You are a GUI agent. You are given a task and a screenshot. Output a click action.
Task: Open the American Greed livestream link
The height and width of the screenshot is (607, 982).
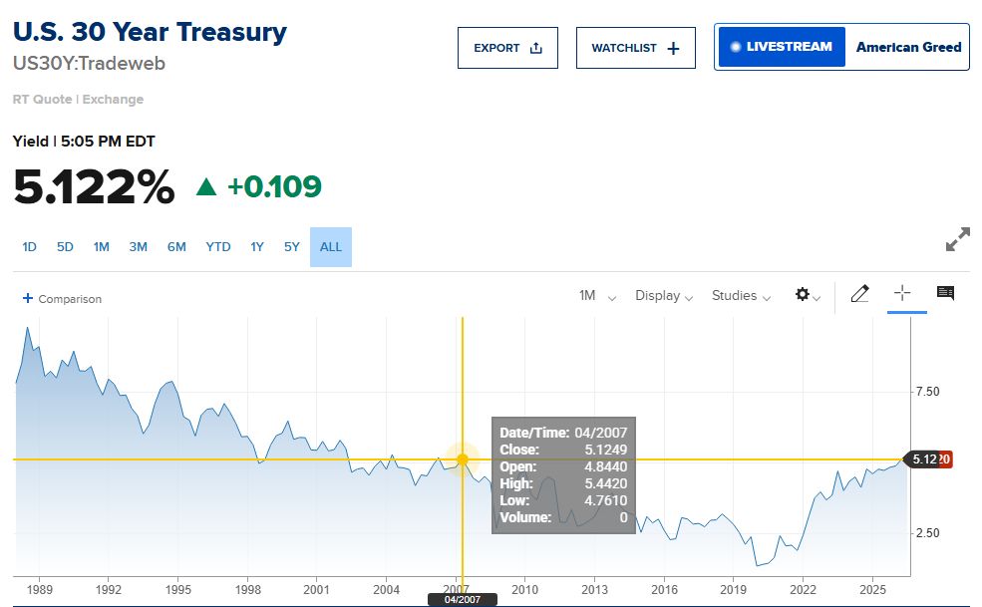(x=908, y=47)
